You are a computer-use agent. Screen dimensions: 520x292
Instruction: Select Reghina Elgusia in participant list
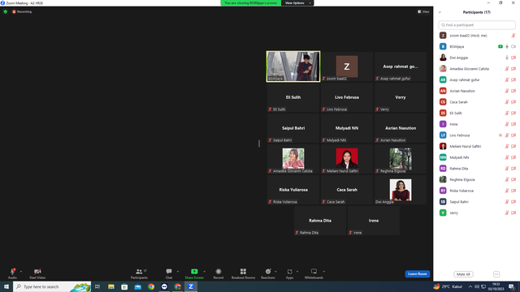tap(477, 179)
